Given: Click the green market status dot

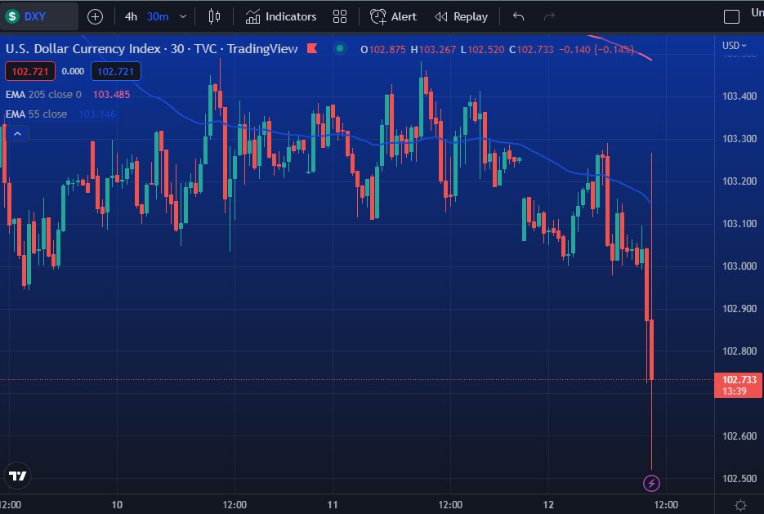Looking at the screenshot, I should [338, 49].
